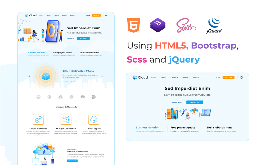The height and width of the screenshot is (165, 266).
Task: Click '24/7 Supports' feature title
Action: (94, 129)
